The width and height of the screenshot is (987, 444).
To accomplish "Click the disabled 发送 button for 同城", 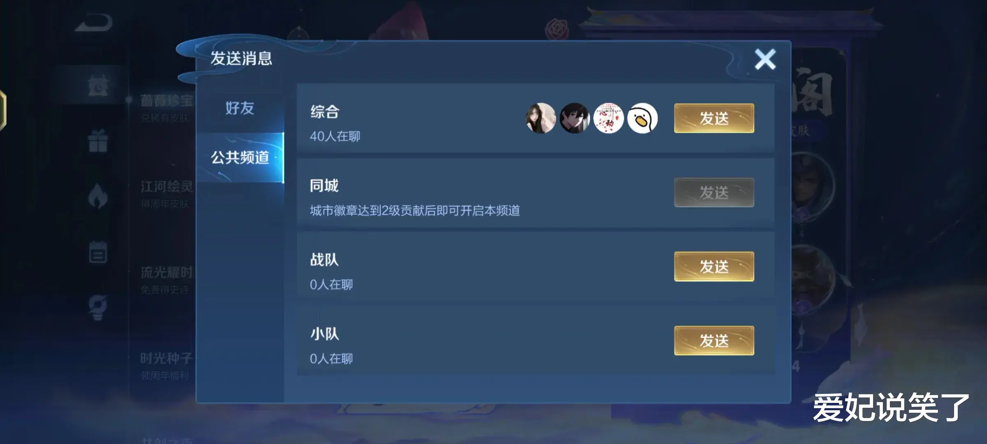I will tap(714, 192).
